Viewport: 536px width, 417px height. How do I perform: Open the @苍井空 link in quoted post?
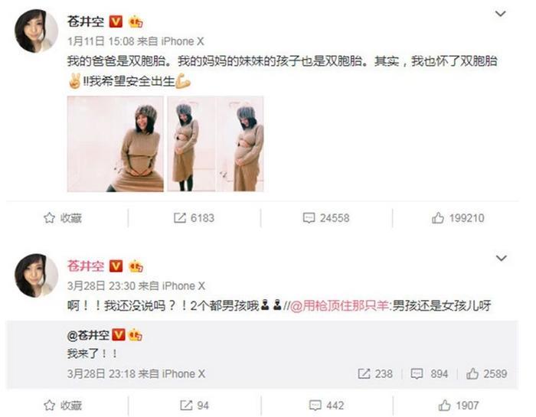[x=88, y=335]
